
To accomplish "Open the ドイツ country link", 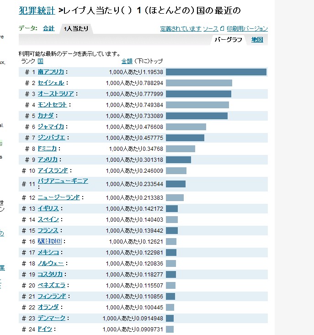I will click(x=45, y=329).
